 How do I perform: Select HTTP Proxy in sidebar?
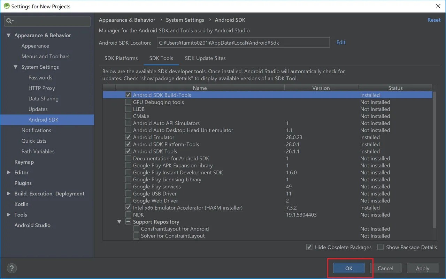point(42,88)
